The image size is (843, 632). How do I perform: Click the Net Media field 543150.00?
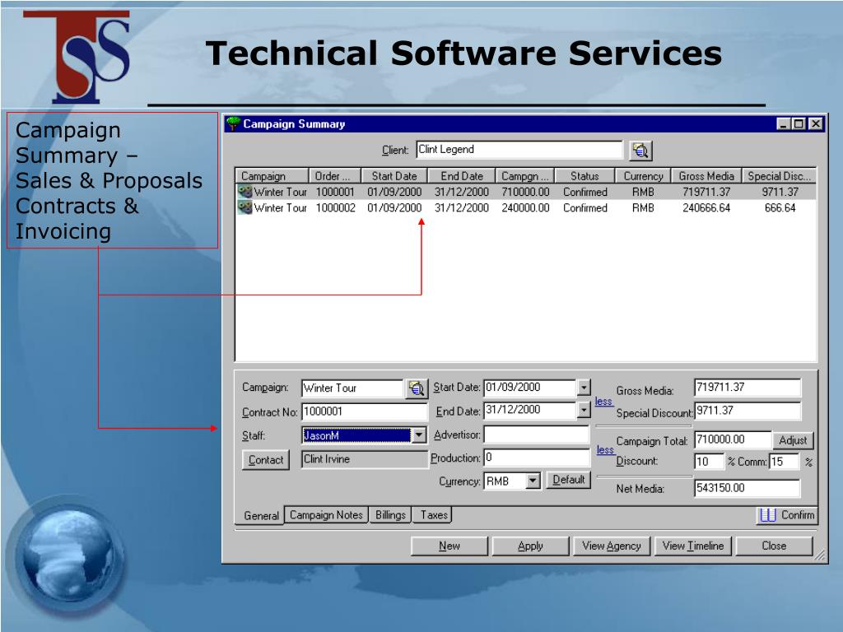click(x=747, y=488)
